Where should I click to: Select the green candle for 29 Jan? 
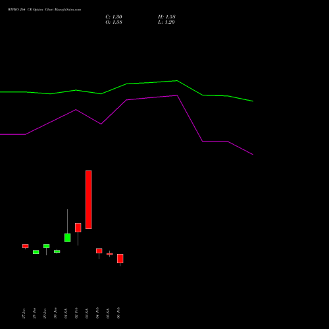click(47, 246)
